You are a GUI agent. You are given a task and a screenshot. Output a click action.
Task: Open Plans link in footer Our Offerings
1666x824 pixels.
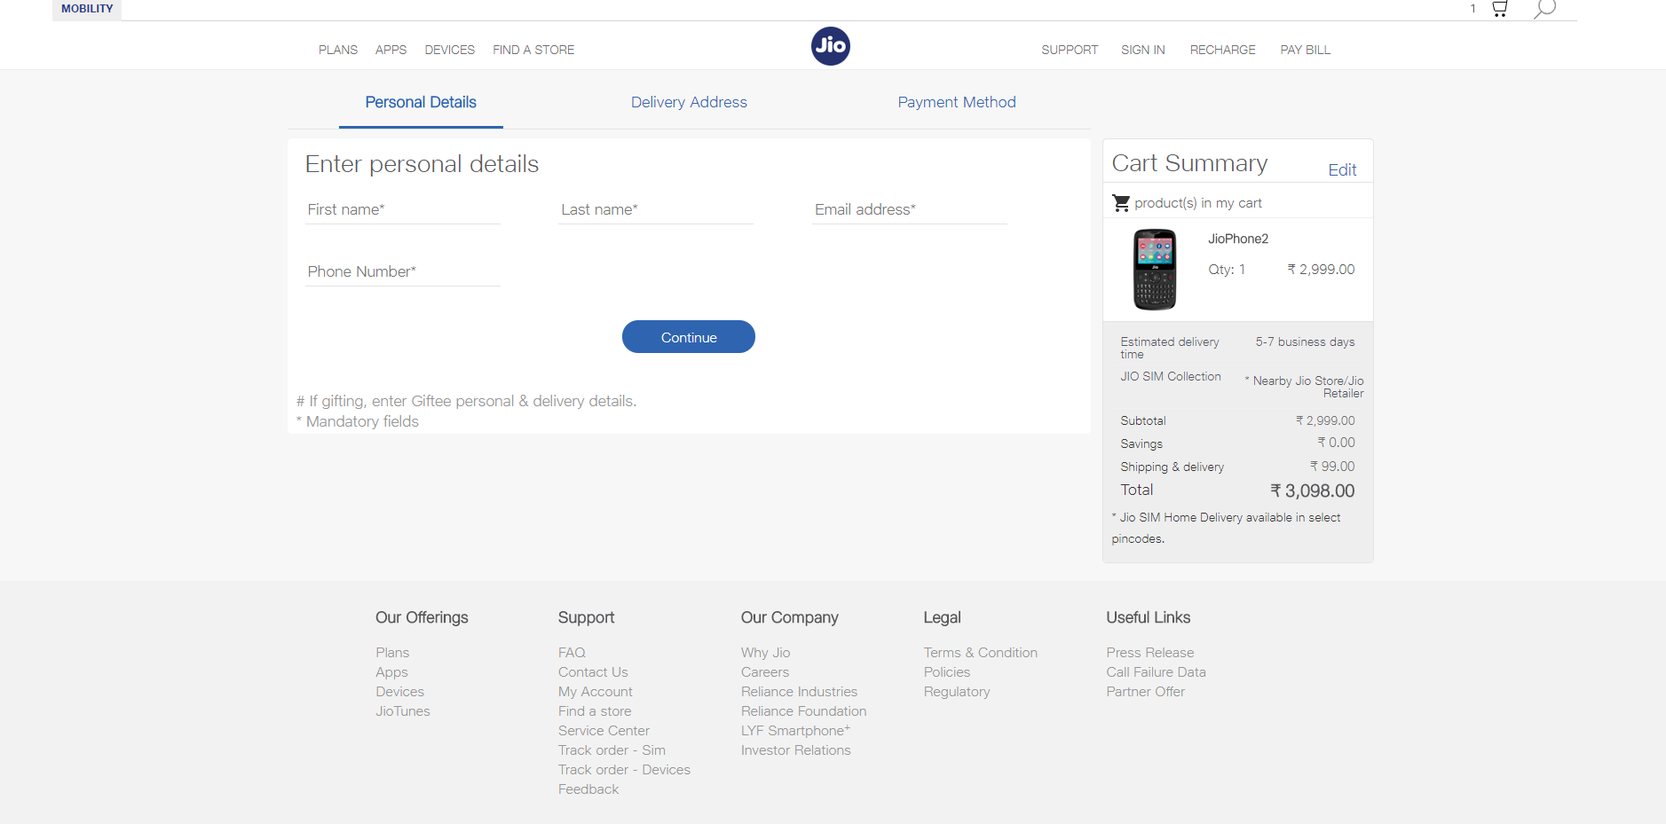pos(392,652)
